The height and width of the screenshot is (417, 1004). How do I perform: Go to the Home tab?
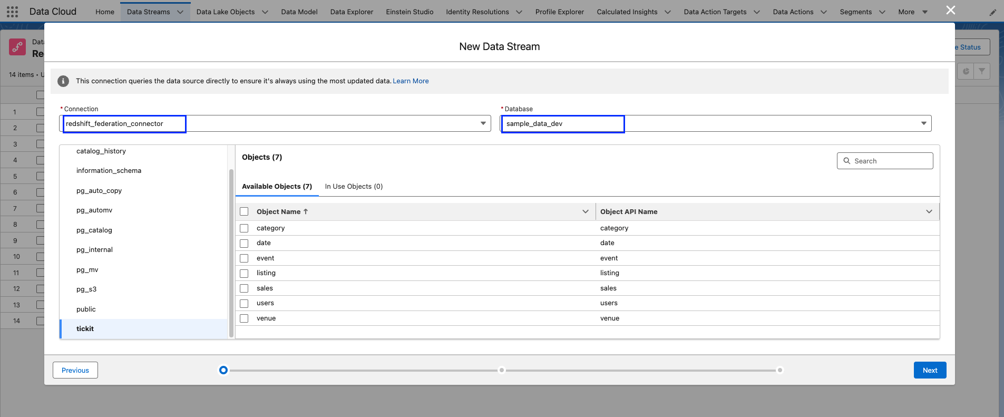click(105, 12)
